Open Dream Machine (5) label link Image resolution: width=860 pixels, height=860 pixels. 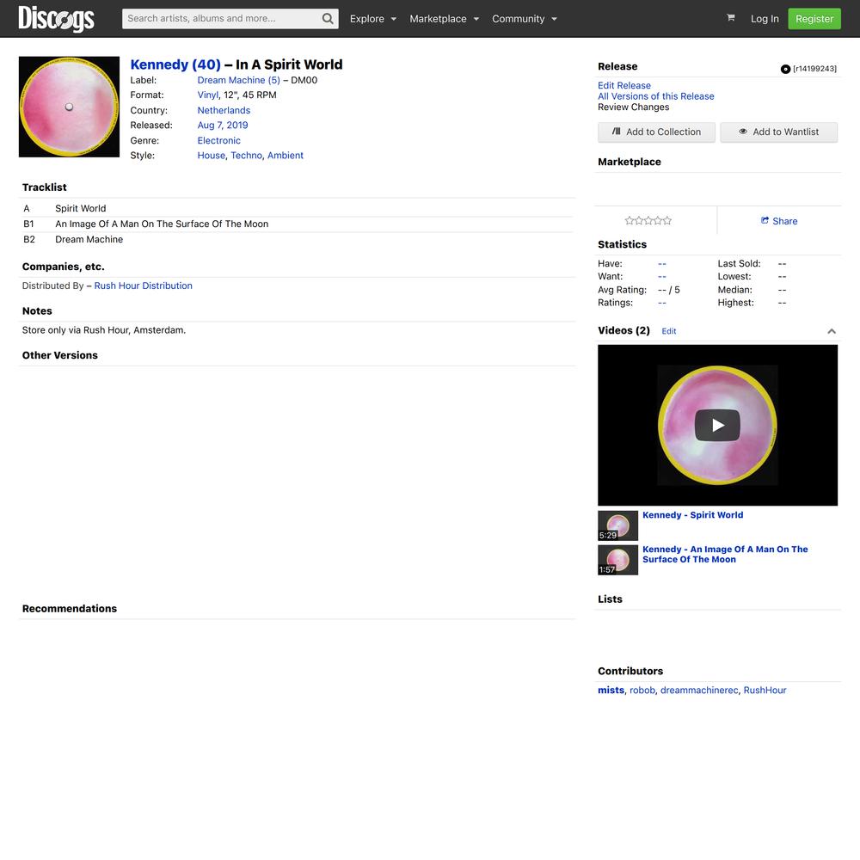click(238, 80)
